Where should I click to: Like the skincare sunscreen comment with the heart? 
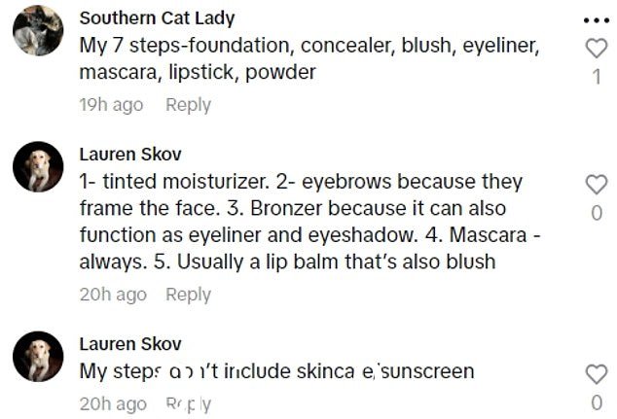coord(597,374)
